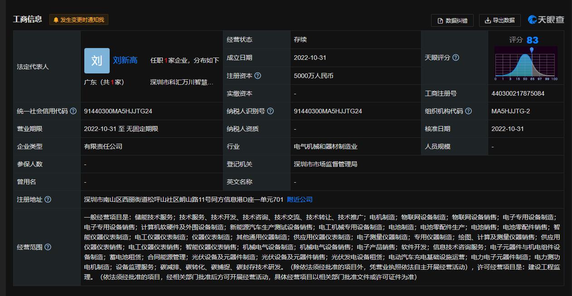The height and width of the screenshot is (296, 572).
Task: Click the help icon beside 经营范围
Action: (48, 247)
